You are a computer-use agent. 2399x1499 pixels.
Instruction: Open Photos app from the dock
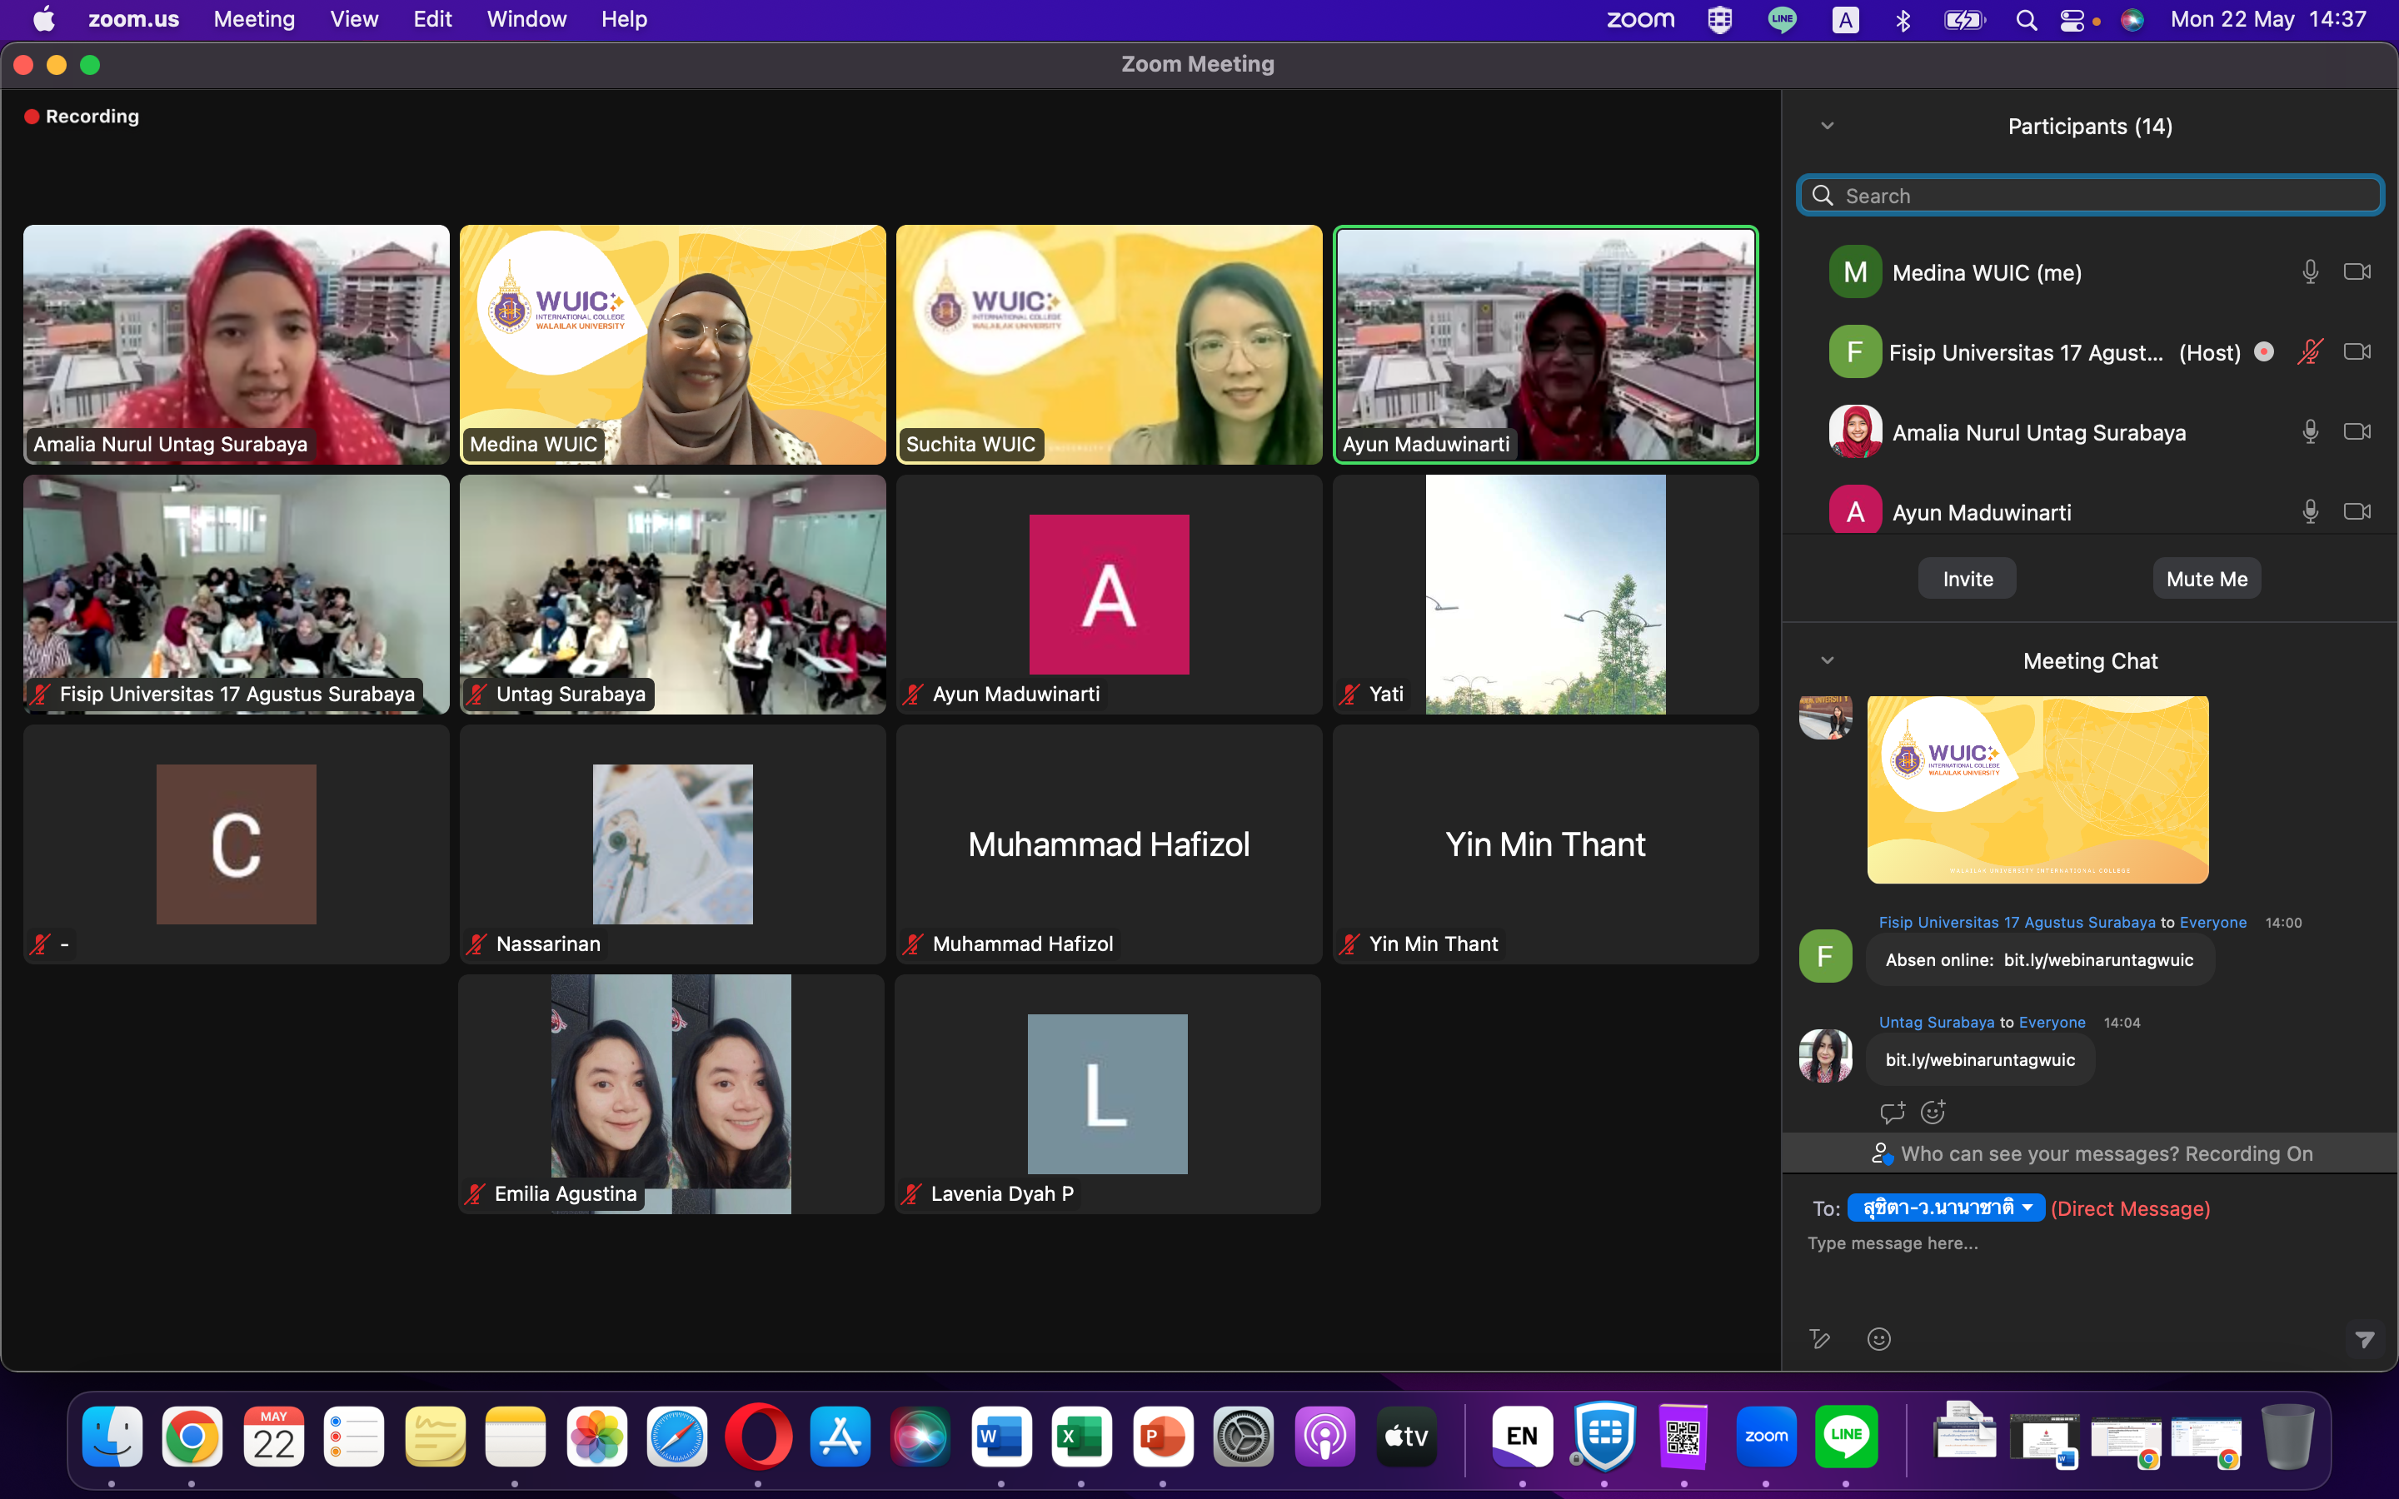click(x=596, y=1436)
